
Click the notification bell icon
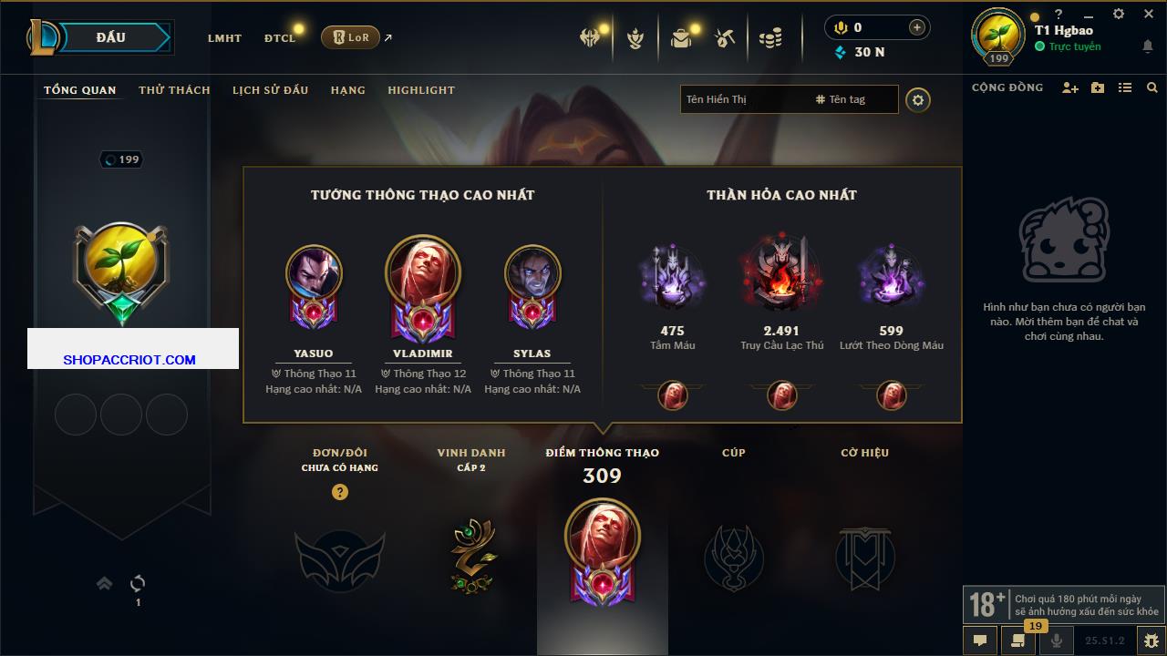(x=1147, y=46)
